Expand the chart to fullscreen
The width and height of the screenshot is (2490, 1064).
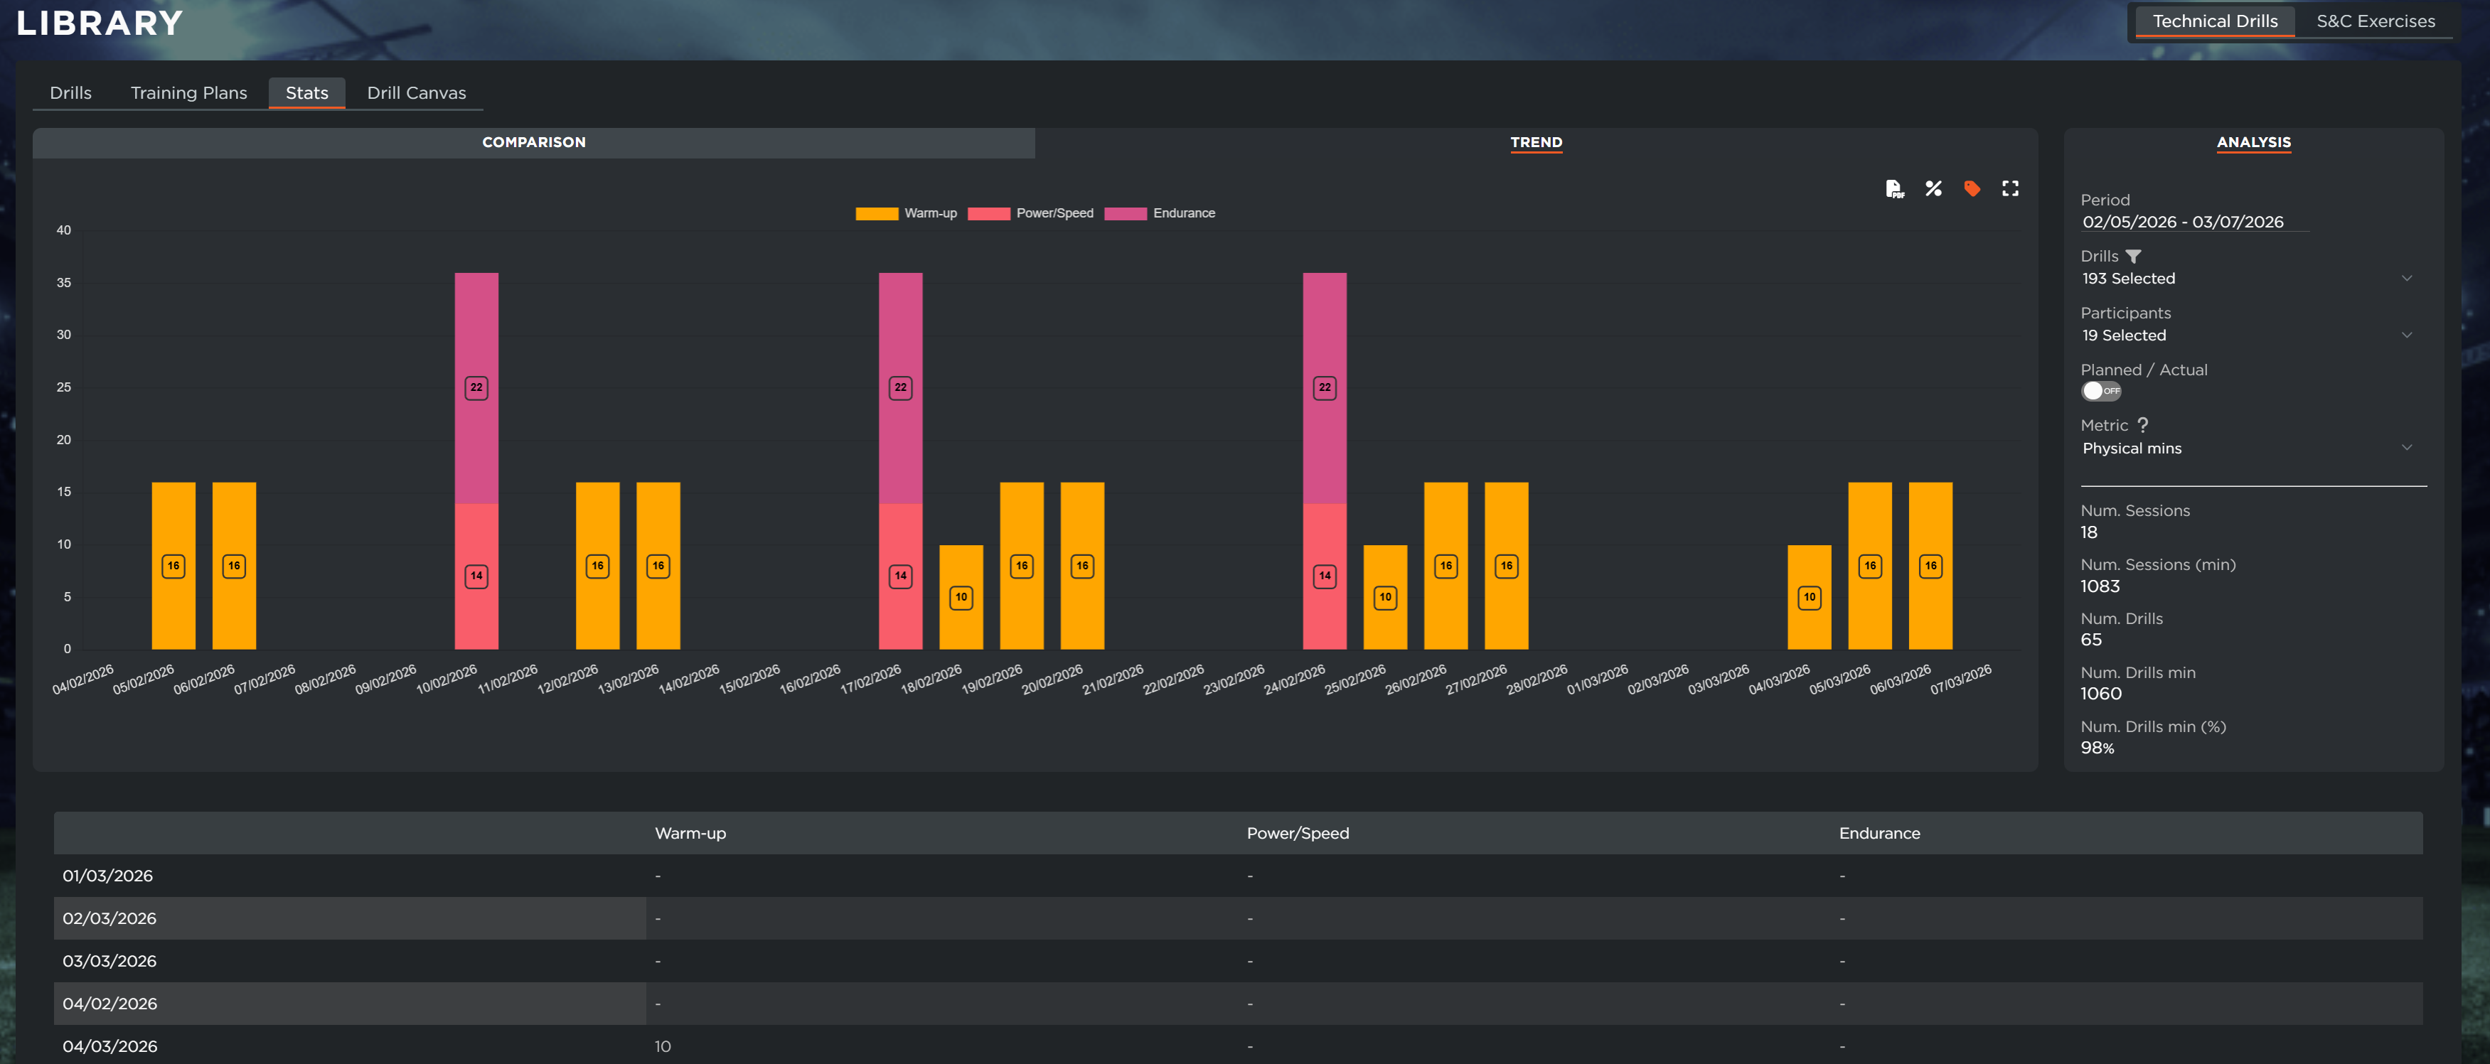pos(2009,188)
